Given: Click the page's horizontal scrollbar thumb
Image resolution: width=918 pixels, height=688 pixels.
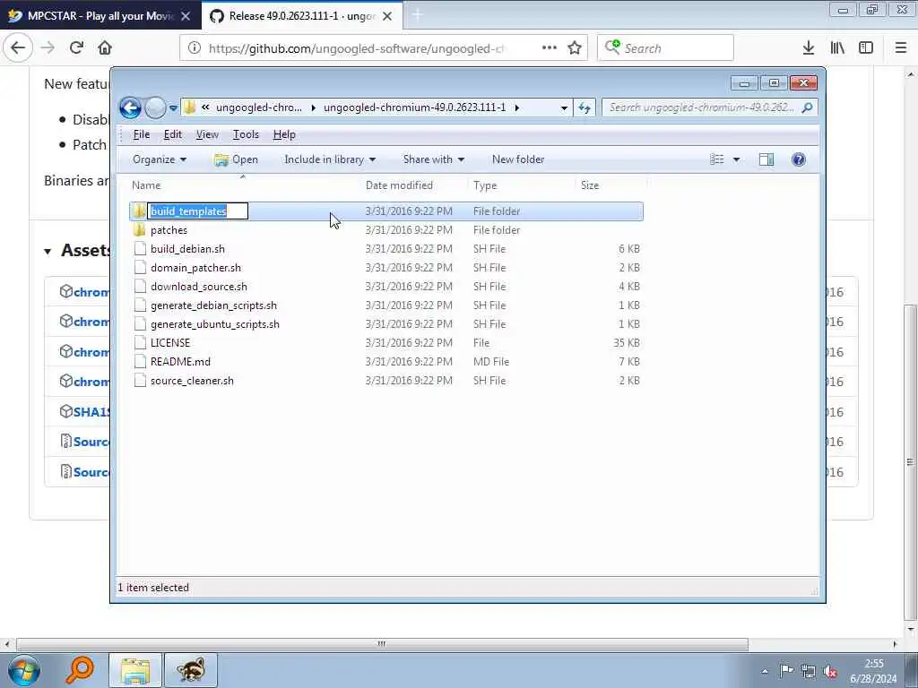Looking at the screenshot, I should point(382,644).
